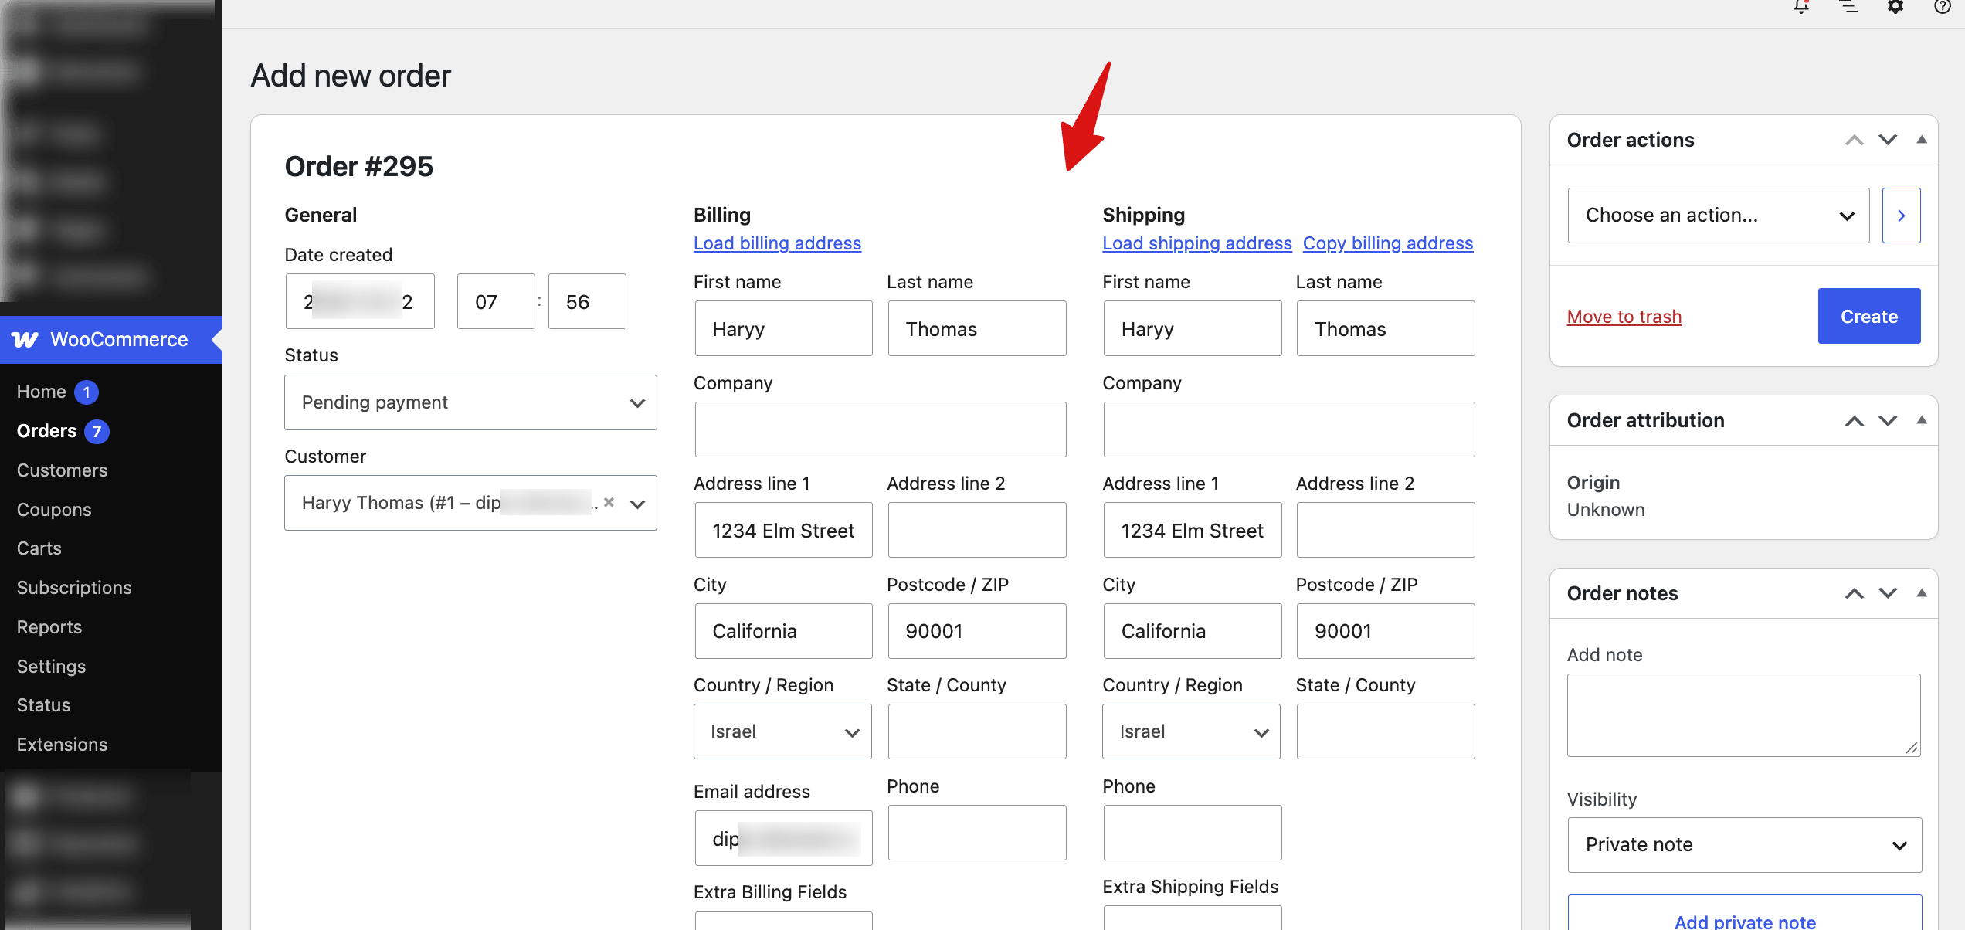This screenshot has height=930, width=1965.
Task: Open the settings gear icon
Action: point(1895,7)
